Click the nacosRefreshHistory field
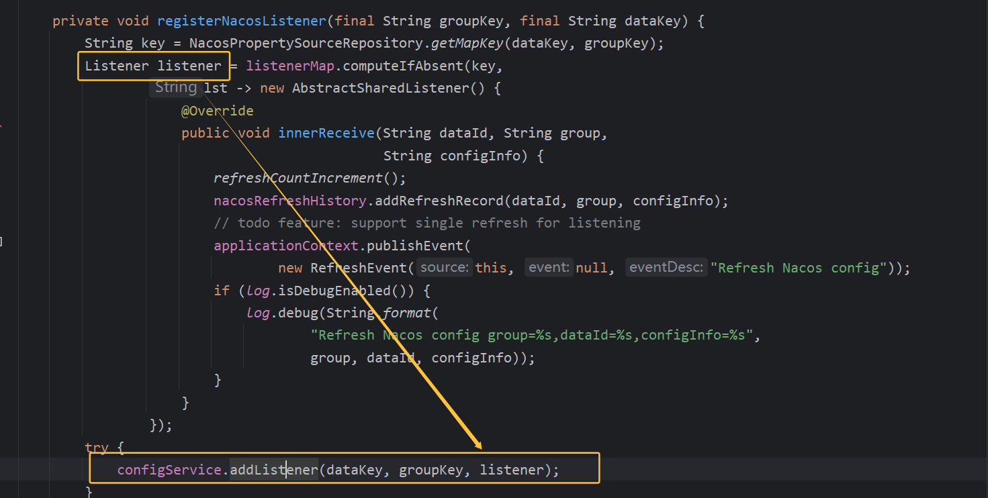This screenshot has height=498, width=988. pyautogui.click(x=290, y=201)
